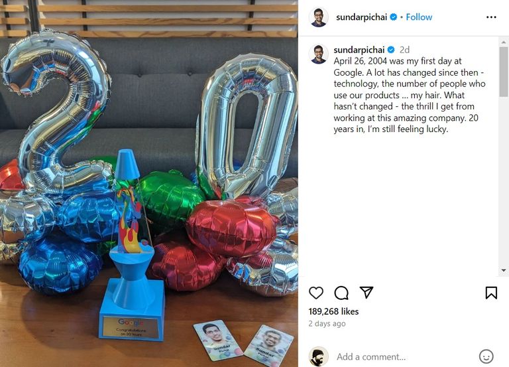Viewport: 509px width, 367px height.
Task: Save post with bookmark icon
Action: coord(491,293)
